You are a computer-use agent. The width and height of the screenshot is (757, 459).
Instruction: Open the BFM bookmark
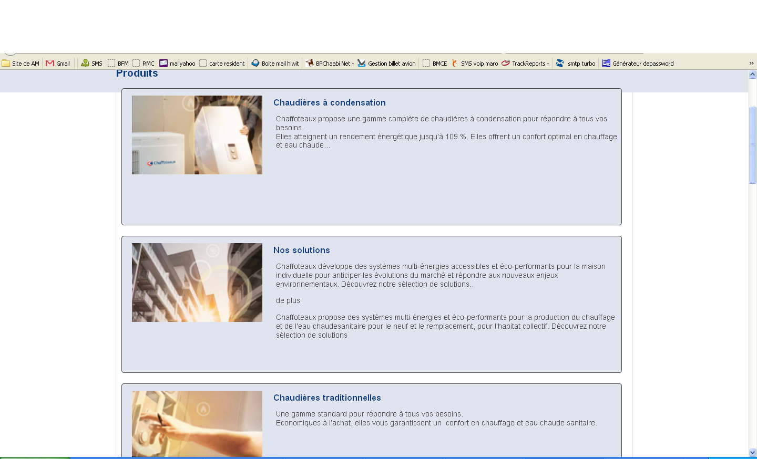pyautogui.click(x=118, y=64)
